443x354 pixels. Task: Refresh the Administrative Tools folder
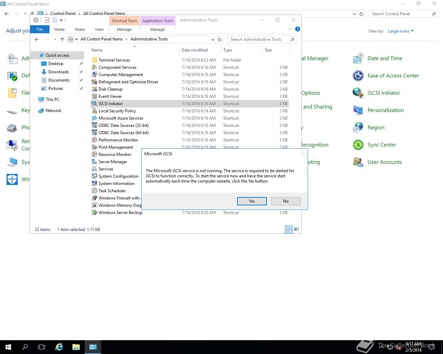coord(220,39)
